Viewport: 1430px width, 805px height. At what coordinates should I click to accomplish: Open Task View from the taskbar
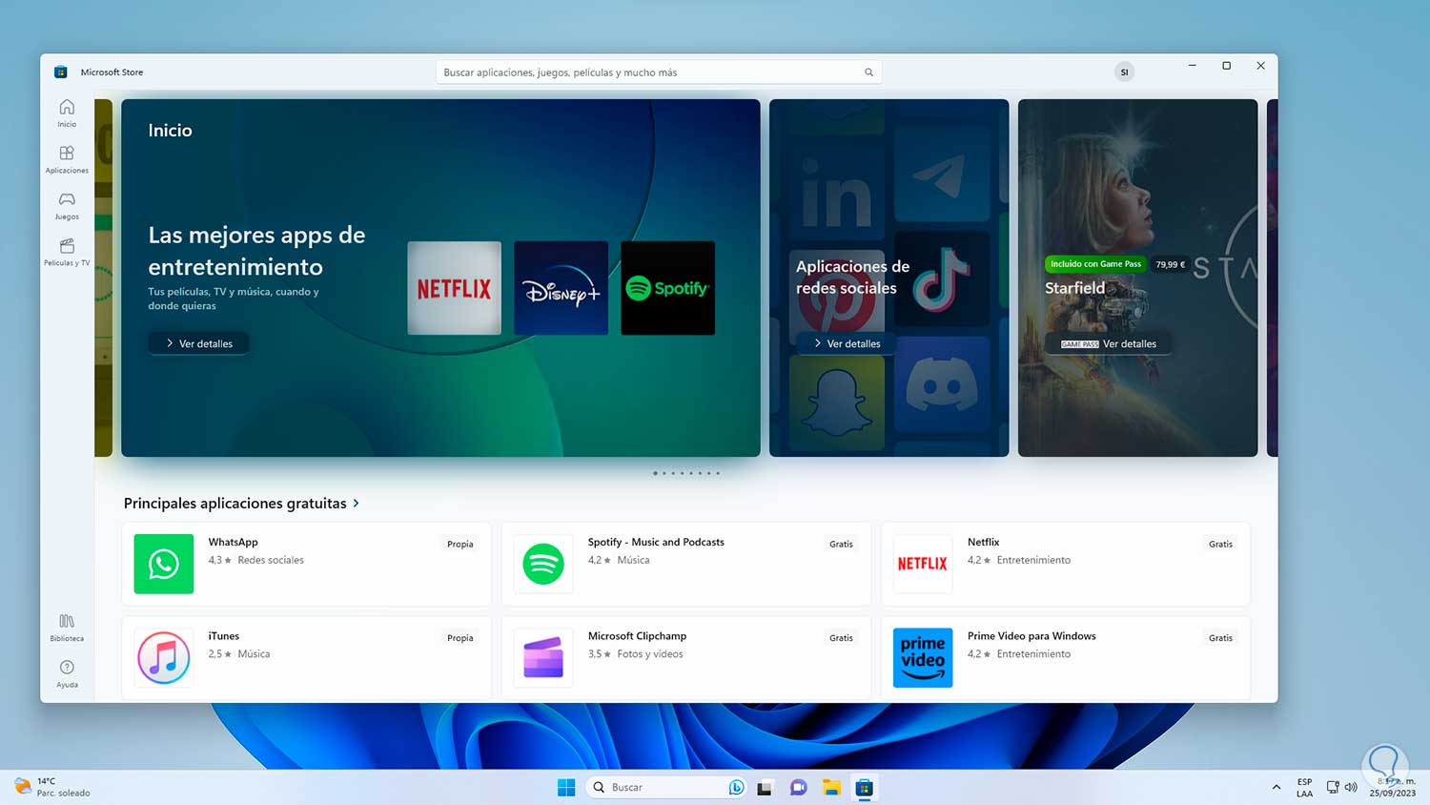click(x=765, y=788)
